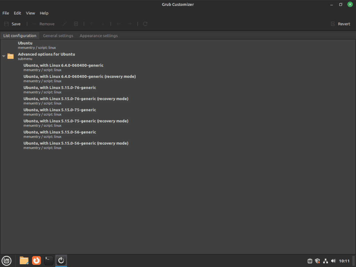
Task: Open the Edit menu
Action: click(17, 13)
